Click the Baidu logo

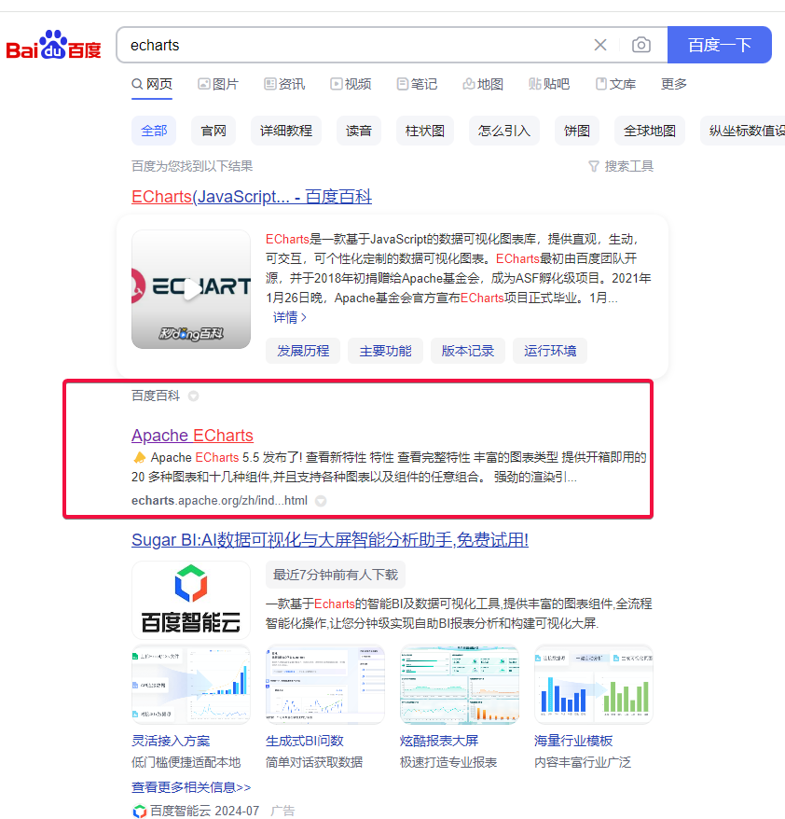click(53, 45)
